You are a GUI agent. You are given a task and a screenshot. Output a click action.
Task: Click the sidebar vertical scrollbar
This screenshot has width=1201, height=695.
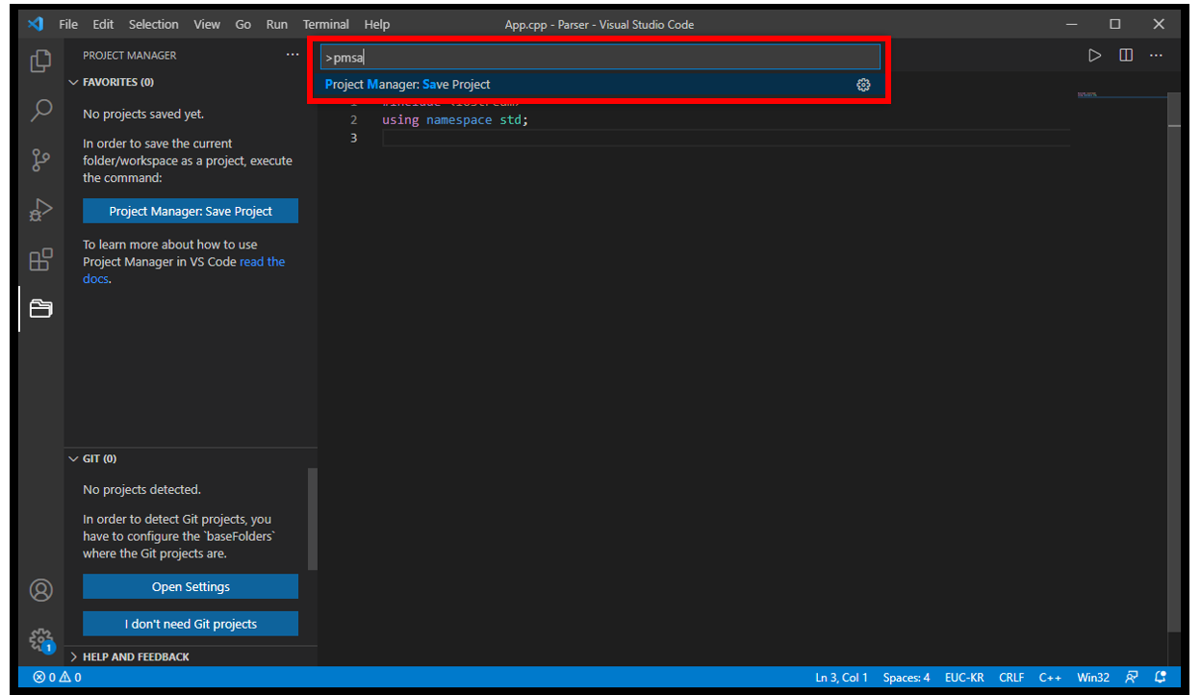(312, 520)
